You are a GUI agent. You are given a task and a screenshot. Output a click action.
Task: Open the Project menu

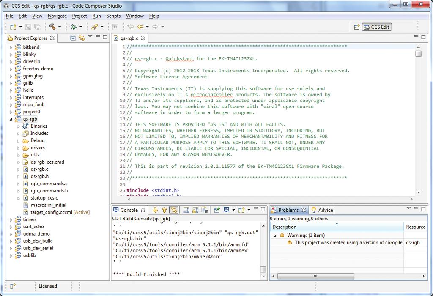pos(79,16)
